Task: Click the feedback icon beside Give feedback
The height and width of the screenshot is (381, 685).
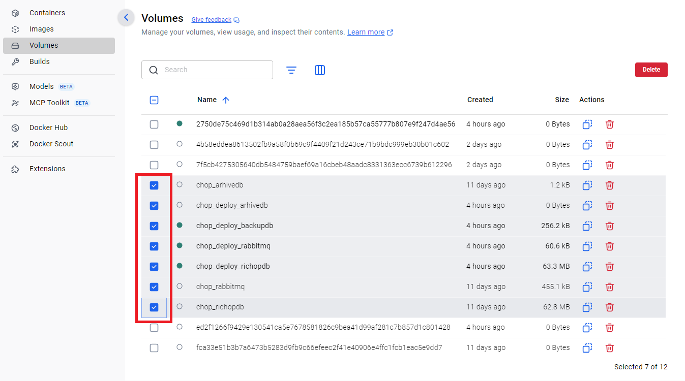Action: point(236,20)
